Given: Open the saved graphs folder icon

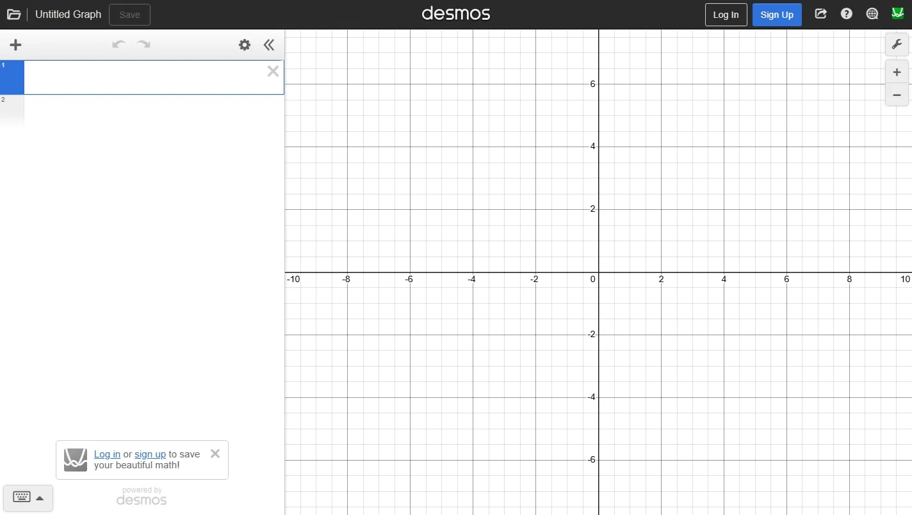Looking at the screenshot, I should [13, 14].
